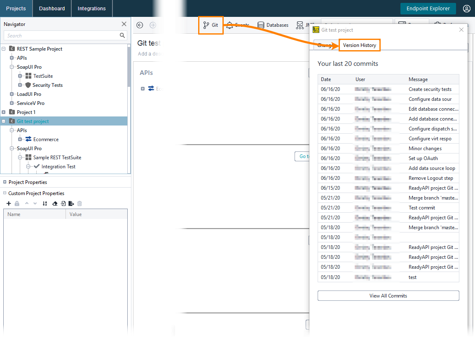475x337 pixels.
Task: Open the user account icon
Action: point(466,9)
